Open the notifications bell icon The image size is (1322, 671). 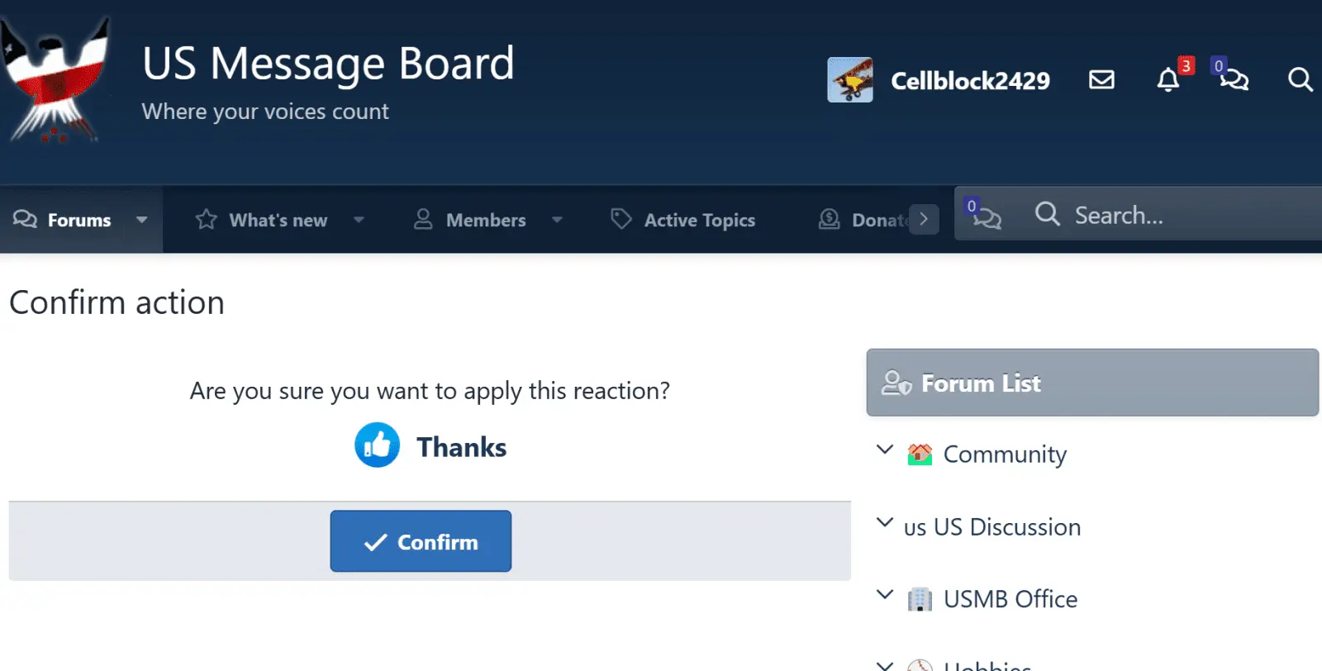[x=1167, y=80]
